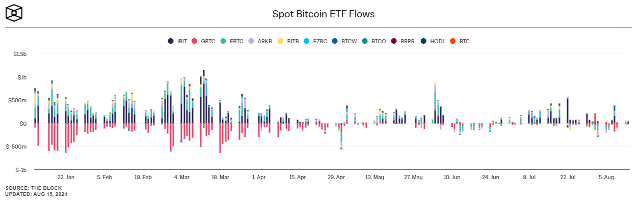
Task: Click the maroon BRRR legend dot
Action: coord(393,41)
